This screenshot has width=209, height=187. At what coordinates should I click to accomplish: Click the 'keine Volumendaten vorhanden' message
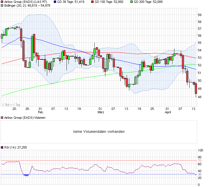(99, 132)
